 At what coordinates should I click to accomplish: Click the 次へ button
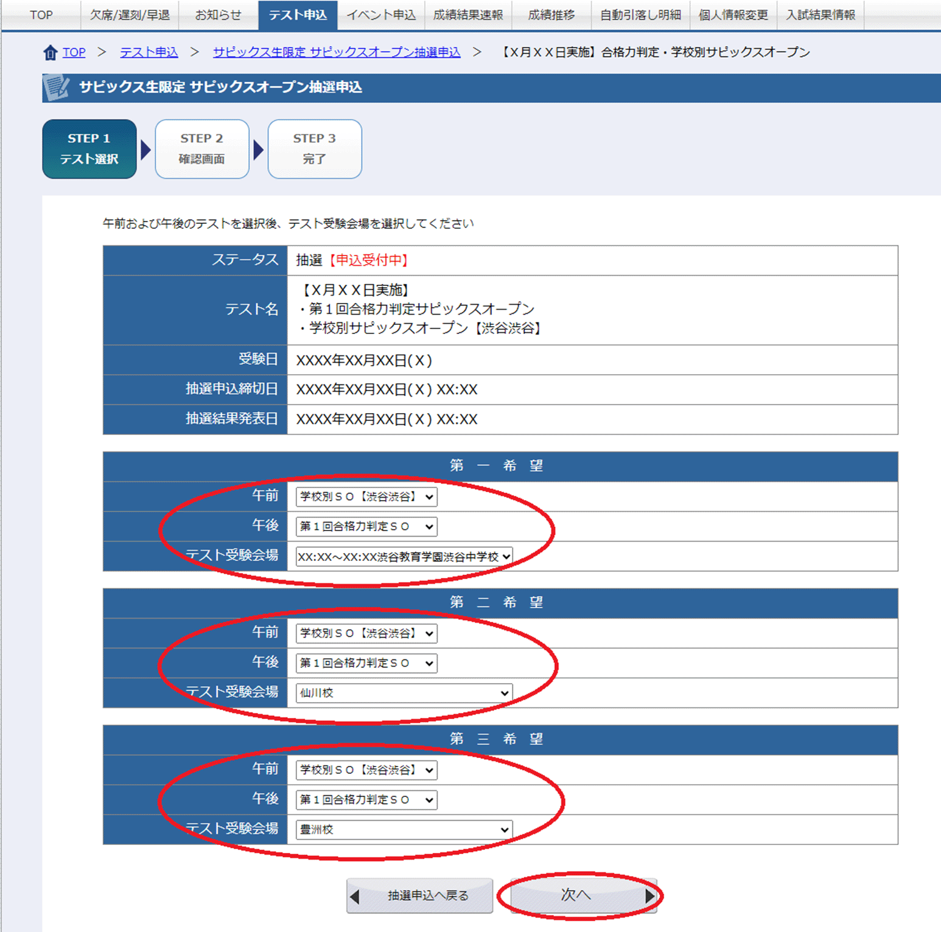point(583,895)
